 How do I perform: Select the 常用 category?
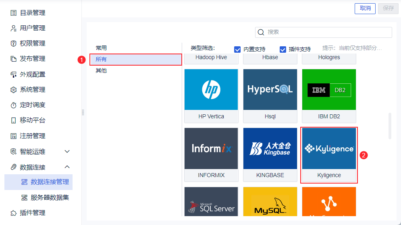tap(101, 48)
